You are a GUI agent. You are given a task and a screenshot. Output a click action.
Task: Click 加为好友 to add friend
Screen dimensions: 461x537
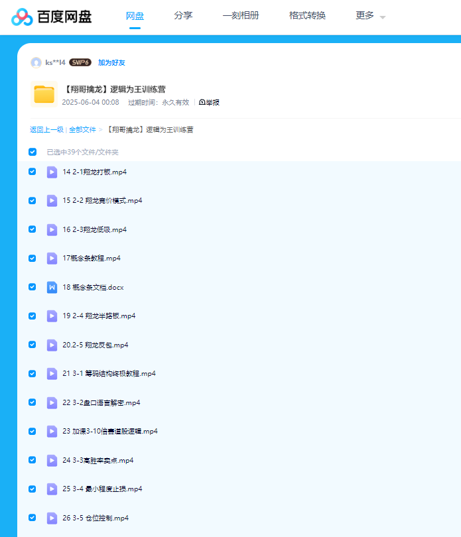click(x=111, y=62)
